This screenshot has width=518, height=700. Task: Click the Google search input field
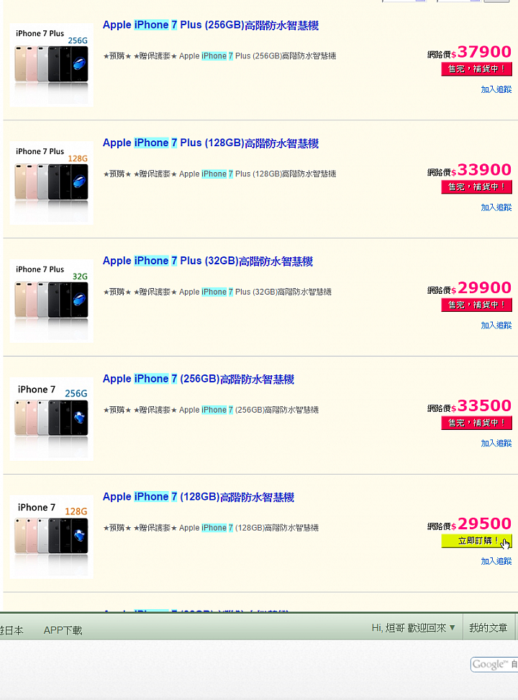coord(494,664)
